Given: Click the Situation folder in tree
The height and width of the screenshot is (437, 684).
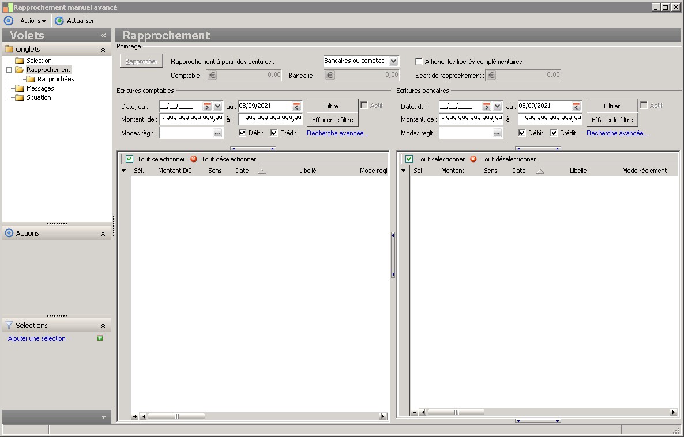Looking at the screenshot, I should [39, 97].
